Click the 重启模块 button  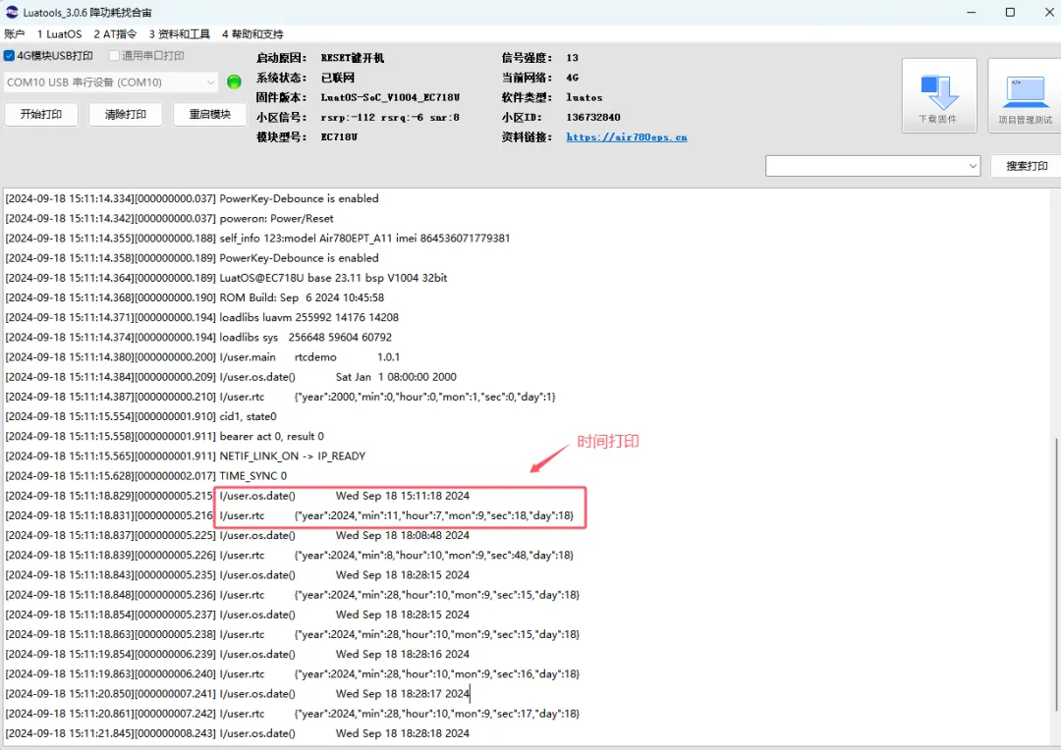(x=210, y=114)
